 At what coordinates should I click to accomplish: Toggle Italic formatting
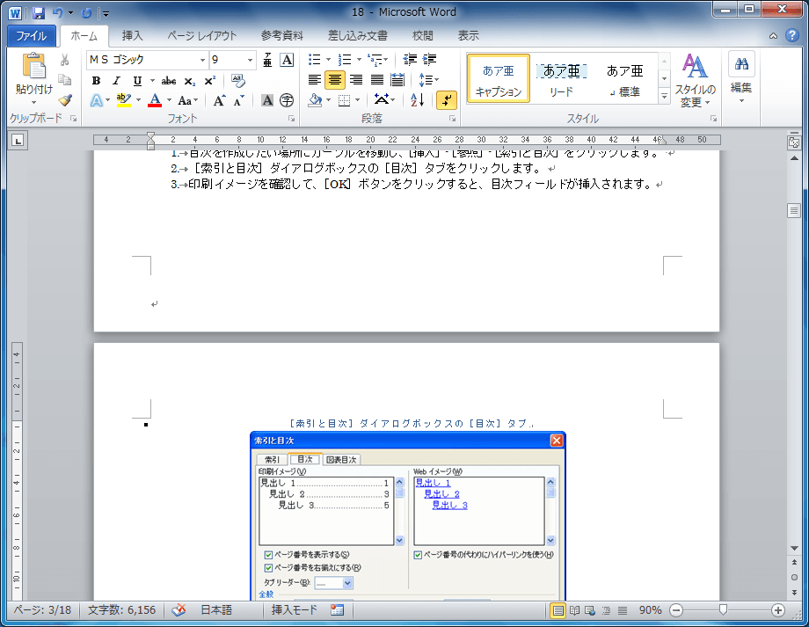click(117, 81)
